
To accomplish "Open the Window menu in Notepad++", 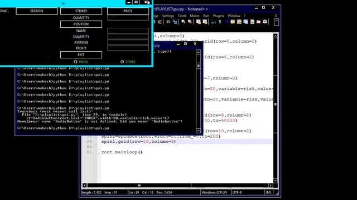I will [x=234, y=16].
